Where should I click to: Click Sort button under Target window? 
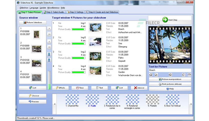pos(119,88)
